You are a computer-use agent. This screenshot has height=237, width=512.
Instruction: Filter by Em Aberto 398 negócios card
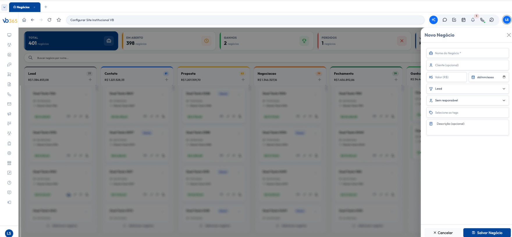[x=169, y=41]
